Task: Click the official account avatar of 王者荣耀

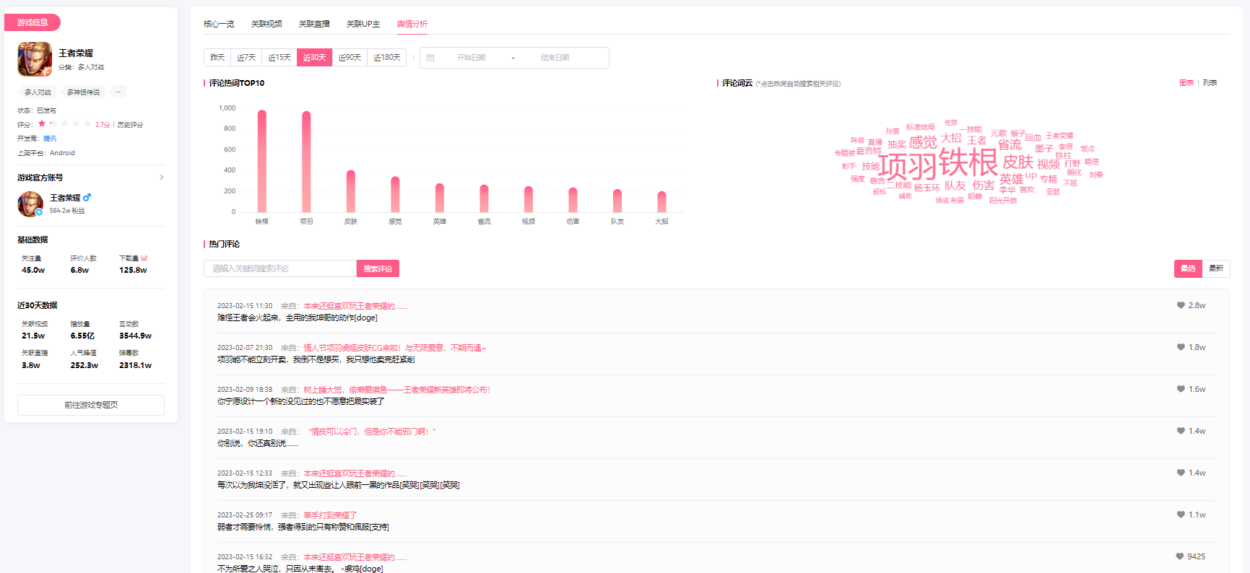Action: click(30, 204)
